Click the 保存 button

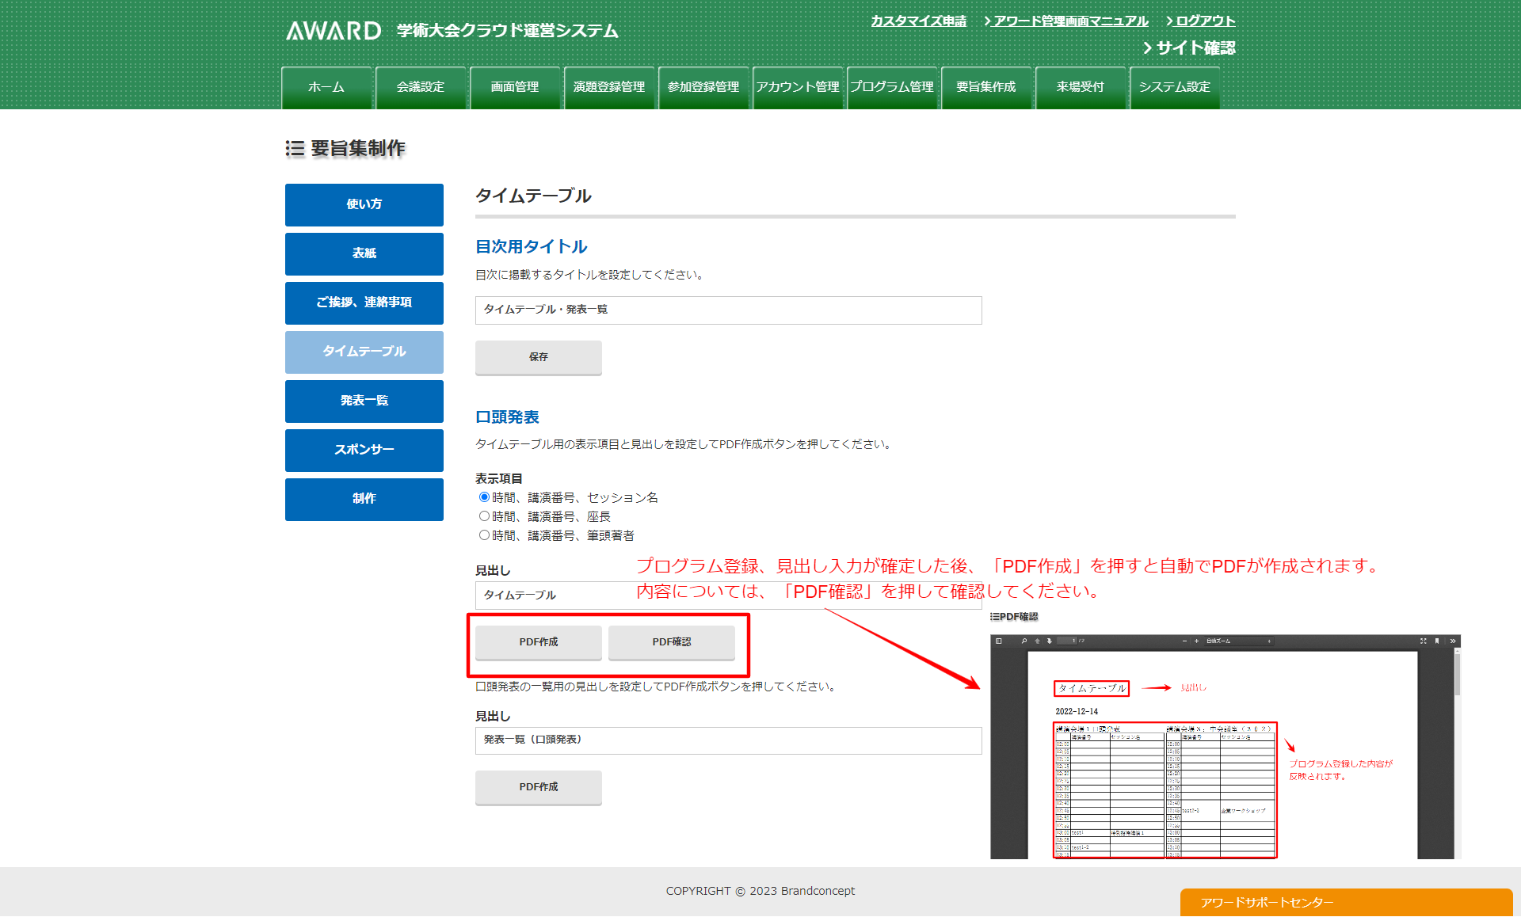coord(539,357)
